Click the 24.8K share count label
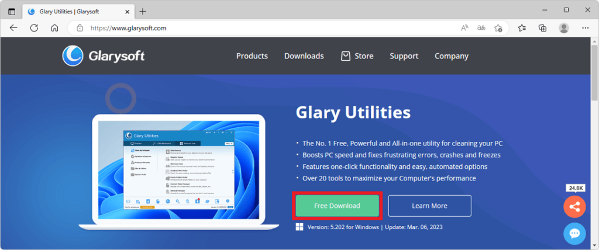This screenshot has height=250, width=599. tap(576, 187)
